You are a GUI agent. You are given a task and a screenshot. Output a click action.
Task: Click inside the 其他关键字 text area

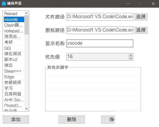click(x=93, y=90)
